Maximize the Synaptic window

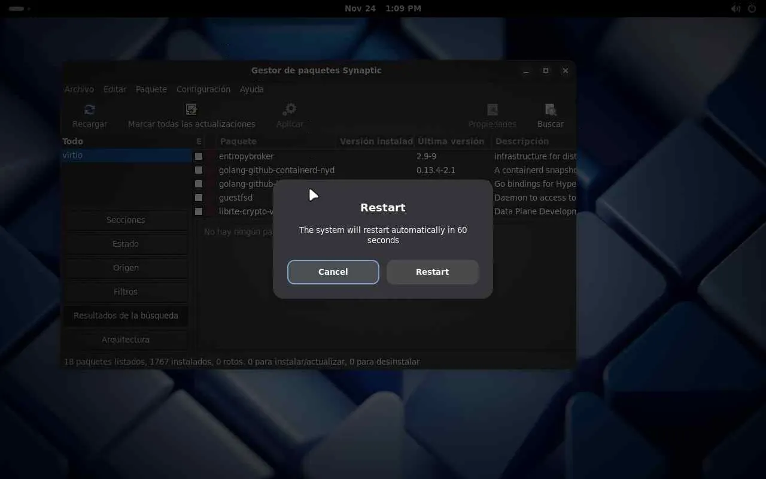click(546, 71)
